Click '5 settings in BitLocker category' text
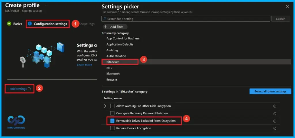Image resolution: width=295 pixels, height=138 pixels. (124, 92)
